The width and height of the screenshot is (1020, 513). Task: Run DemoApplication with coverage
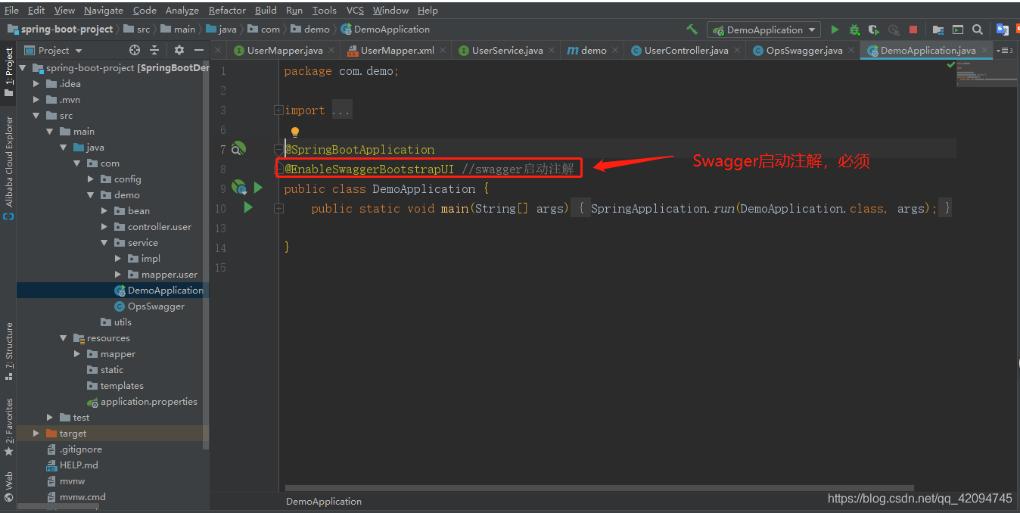pyautogui.click(x=874, y=28)
